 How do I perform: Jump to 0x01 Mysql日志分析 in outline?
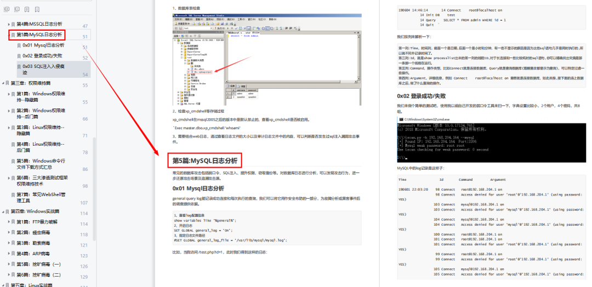click(43, 45)
